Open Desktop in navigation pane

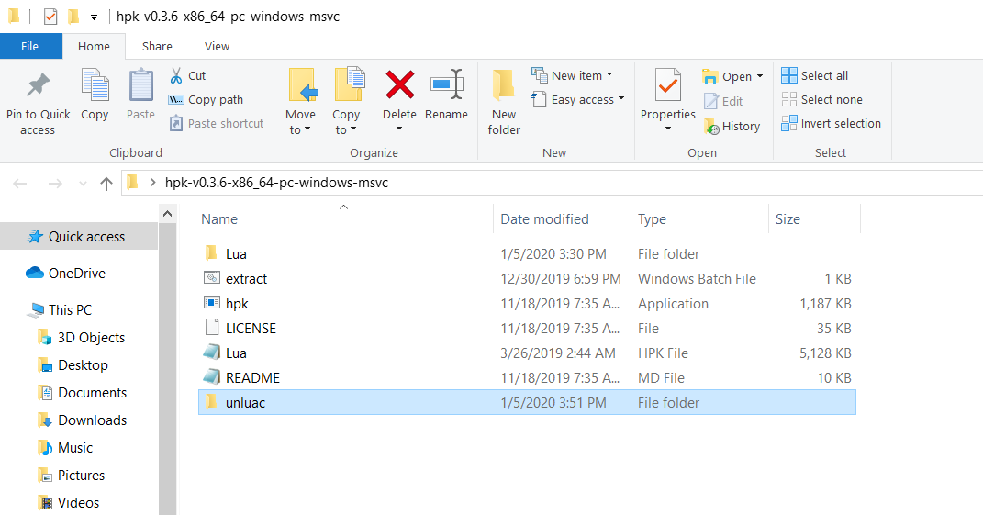point(73,365)
